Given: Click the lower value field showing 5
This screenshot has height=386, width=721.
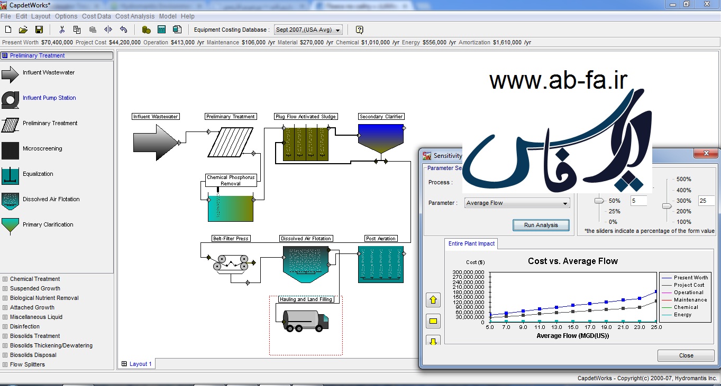Looking at the screenshot, I should click(639, 201).
